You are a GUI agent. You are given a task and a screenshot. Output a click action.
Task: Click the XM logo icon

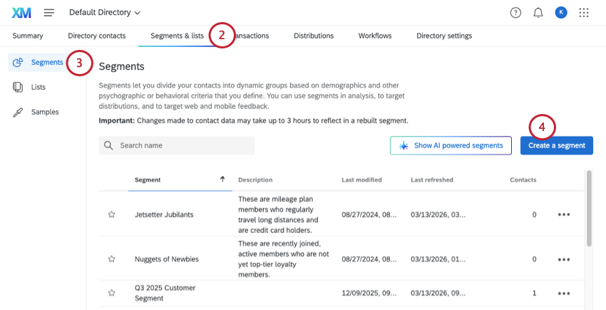click(x=21, y=12)
